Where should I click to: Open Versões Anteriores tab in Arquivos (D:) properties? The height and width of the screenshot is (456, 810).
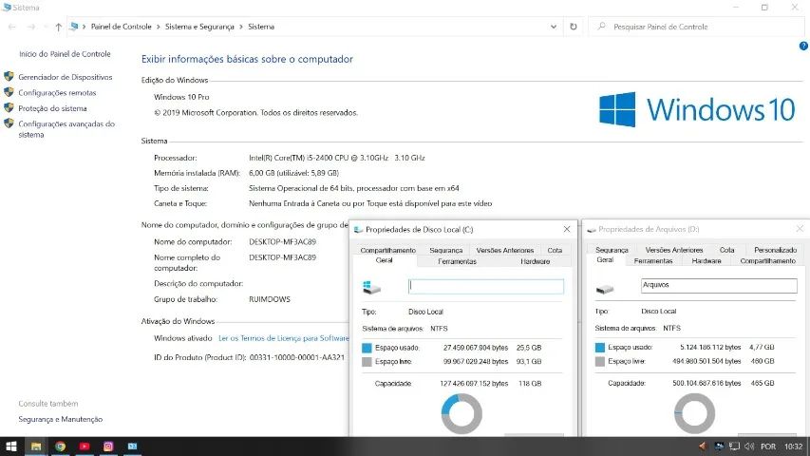coord(674,250)
